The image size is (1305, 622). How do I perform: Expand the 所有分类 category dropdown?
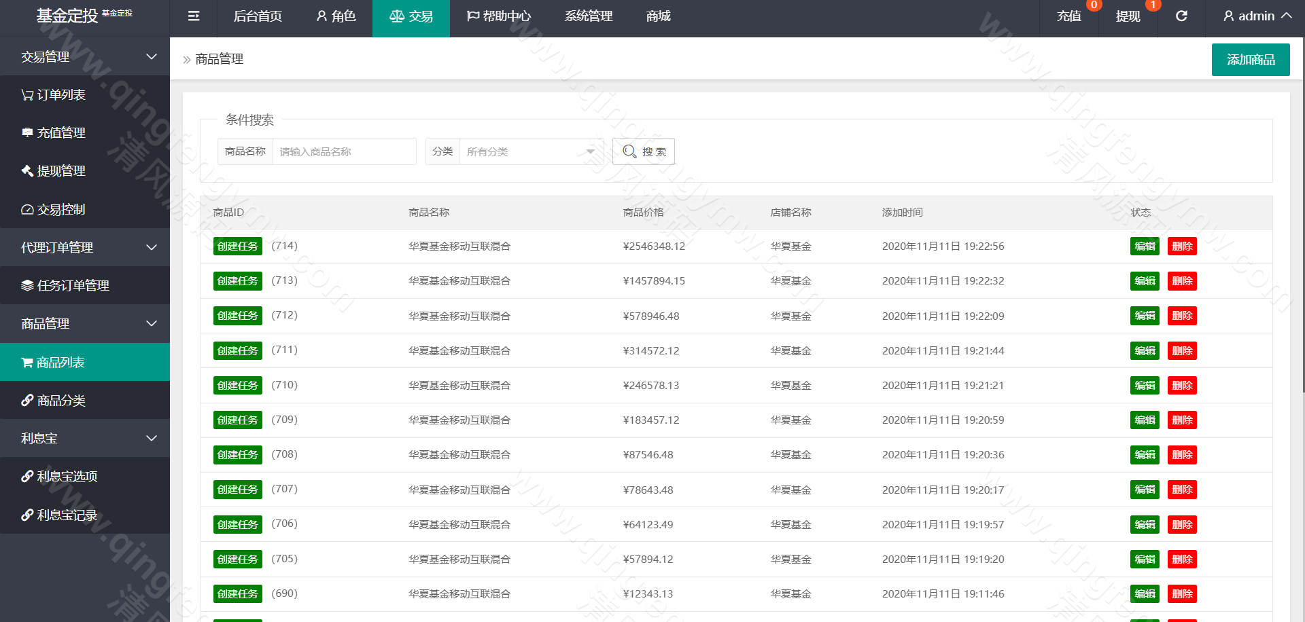tap(530, 151)
